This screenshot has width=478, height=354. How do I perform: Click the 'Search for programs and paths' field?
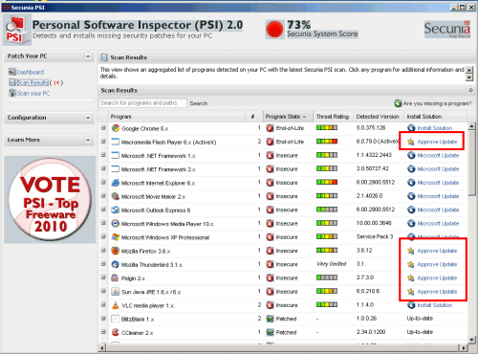pyautogui.click(x=142, y=103)
